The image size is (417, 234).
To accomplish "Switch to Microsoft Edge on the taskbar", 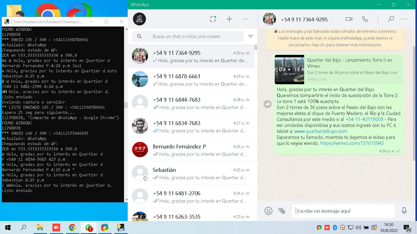I will tap(105, 228).
